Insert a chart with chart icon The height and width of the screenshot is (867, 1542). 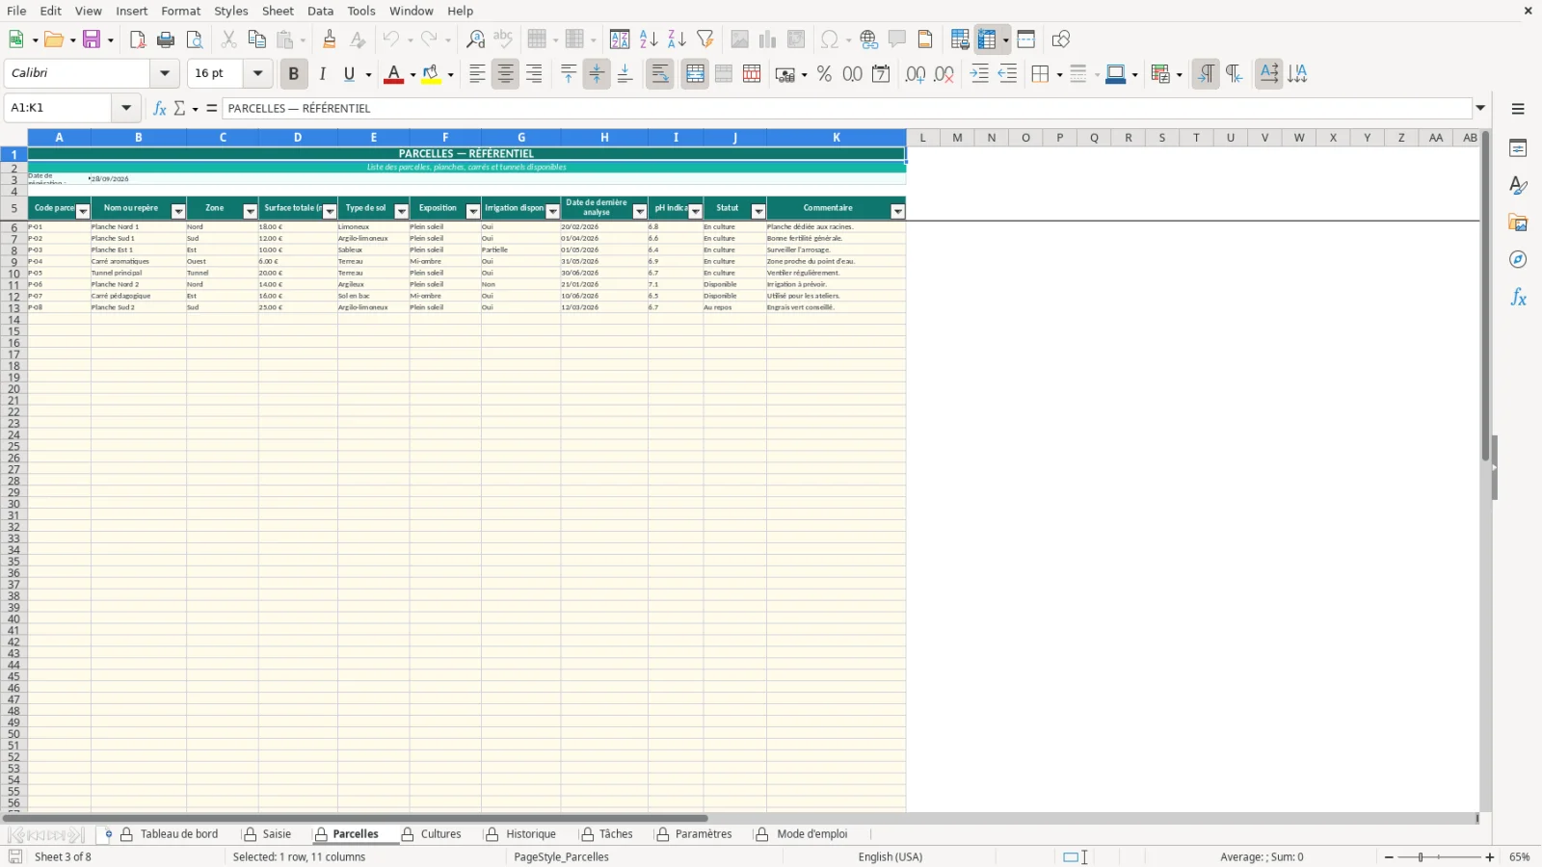(767, 39)
